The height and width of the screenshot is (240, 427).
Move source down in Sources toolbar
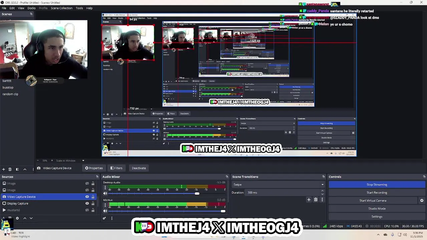pyautogui.click(x=31, y=218)
